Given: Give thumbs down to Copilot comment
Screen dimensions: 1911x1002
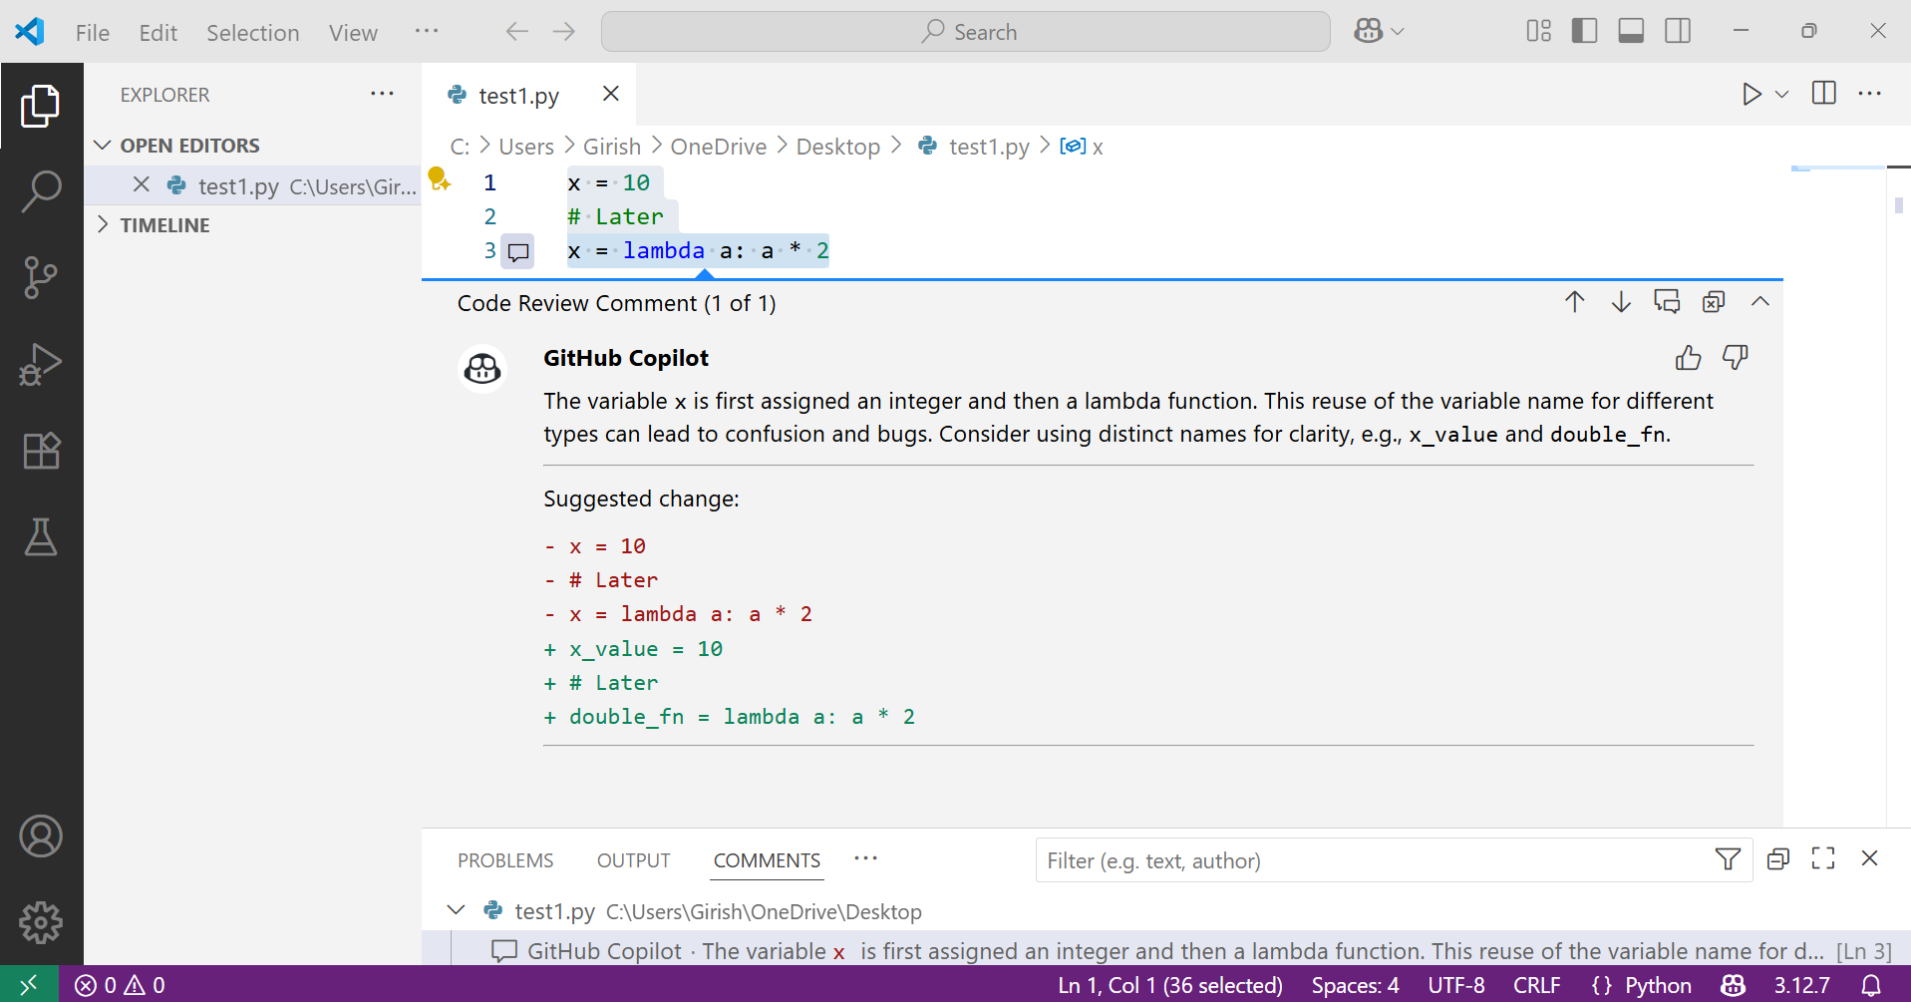Looking at the screenshot, I should tap(1736, 357).
